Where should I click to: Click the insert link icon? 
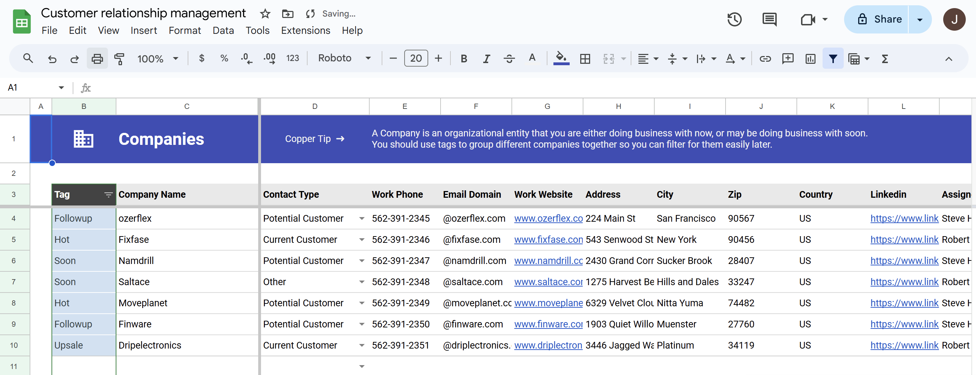(765, 59)
